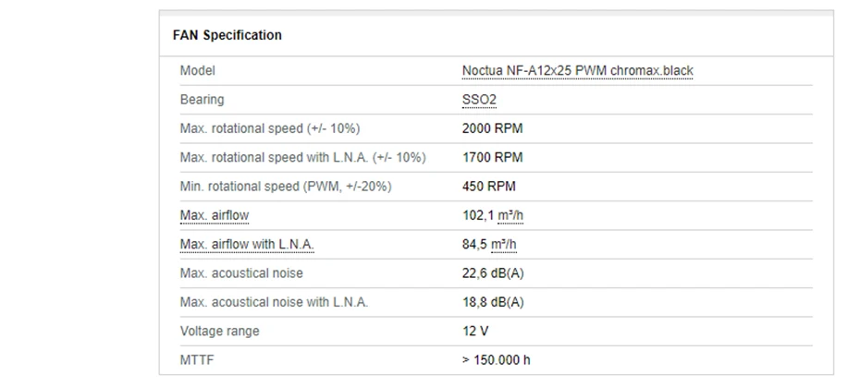Click the 1700 RPM value
Screen dimensions: 860x387
click(x=492, y=158)
